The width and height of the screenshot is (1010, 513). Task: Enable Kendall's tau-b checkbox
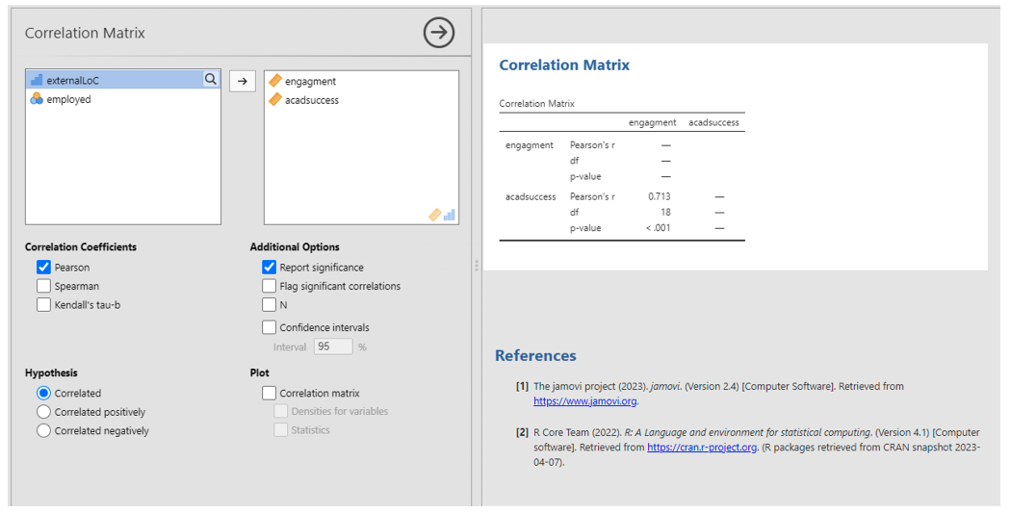coord(43,305)
